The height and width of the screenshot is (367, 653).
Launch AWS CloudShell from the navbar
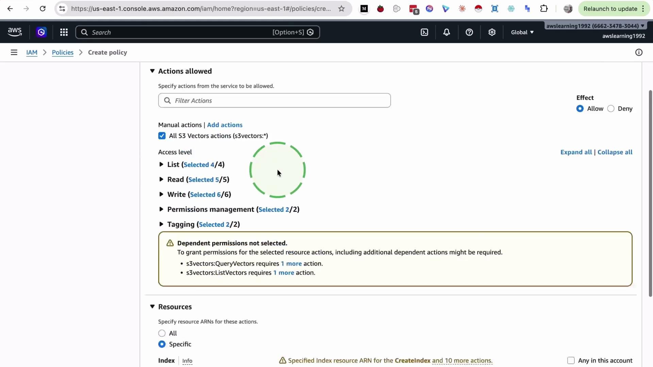[x=424, y=32]
